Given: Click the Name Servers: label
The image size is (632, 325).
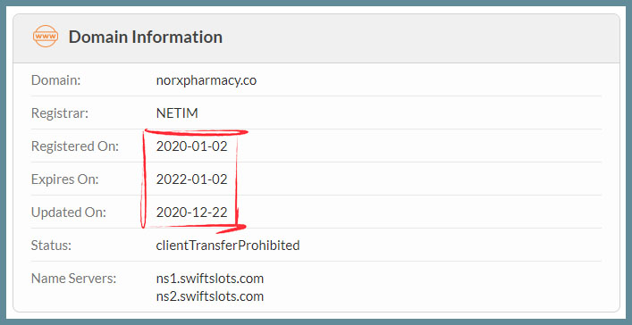Looking at the screenshot, I should coord(74,279).
